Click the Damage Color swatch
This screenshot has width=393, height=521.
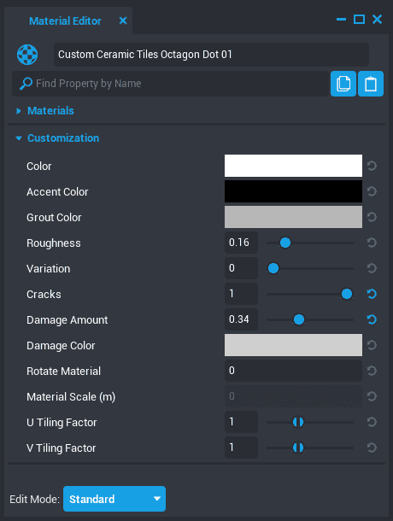pos(293,345)
